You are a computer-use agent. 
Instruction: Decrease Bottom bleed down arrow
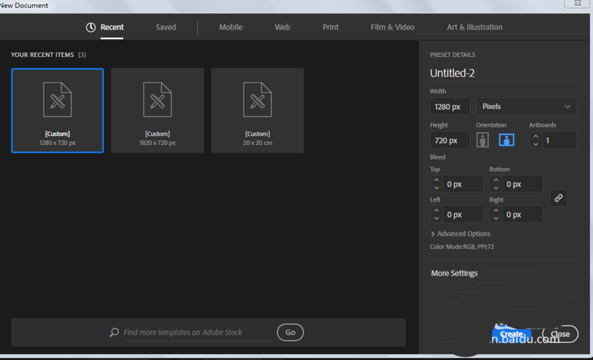[x=496, y=188]
